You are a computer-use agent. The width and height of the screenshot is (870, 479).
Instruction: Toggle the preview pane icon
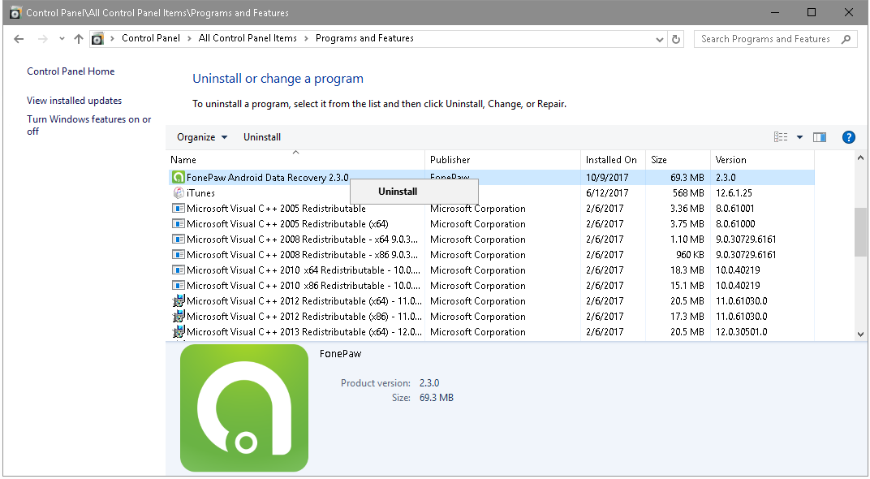(820, 137)
